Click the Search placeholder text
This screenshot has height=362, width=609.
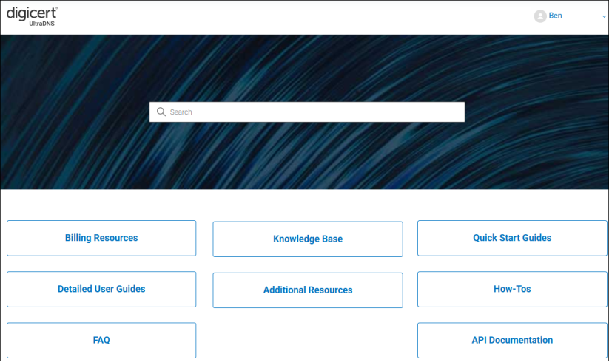[181, 112]
